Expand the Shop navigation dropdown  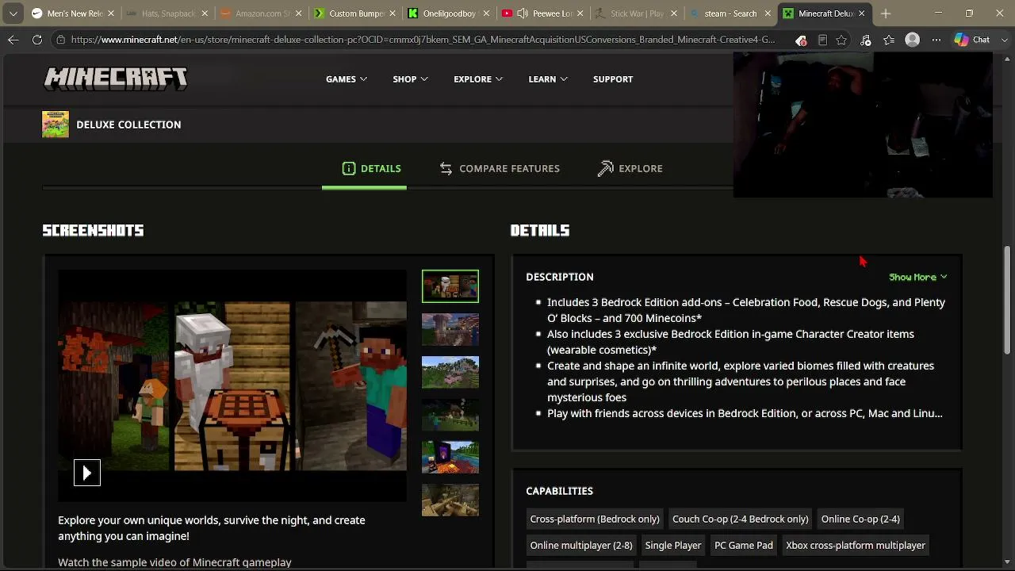tap(410, 79)
